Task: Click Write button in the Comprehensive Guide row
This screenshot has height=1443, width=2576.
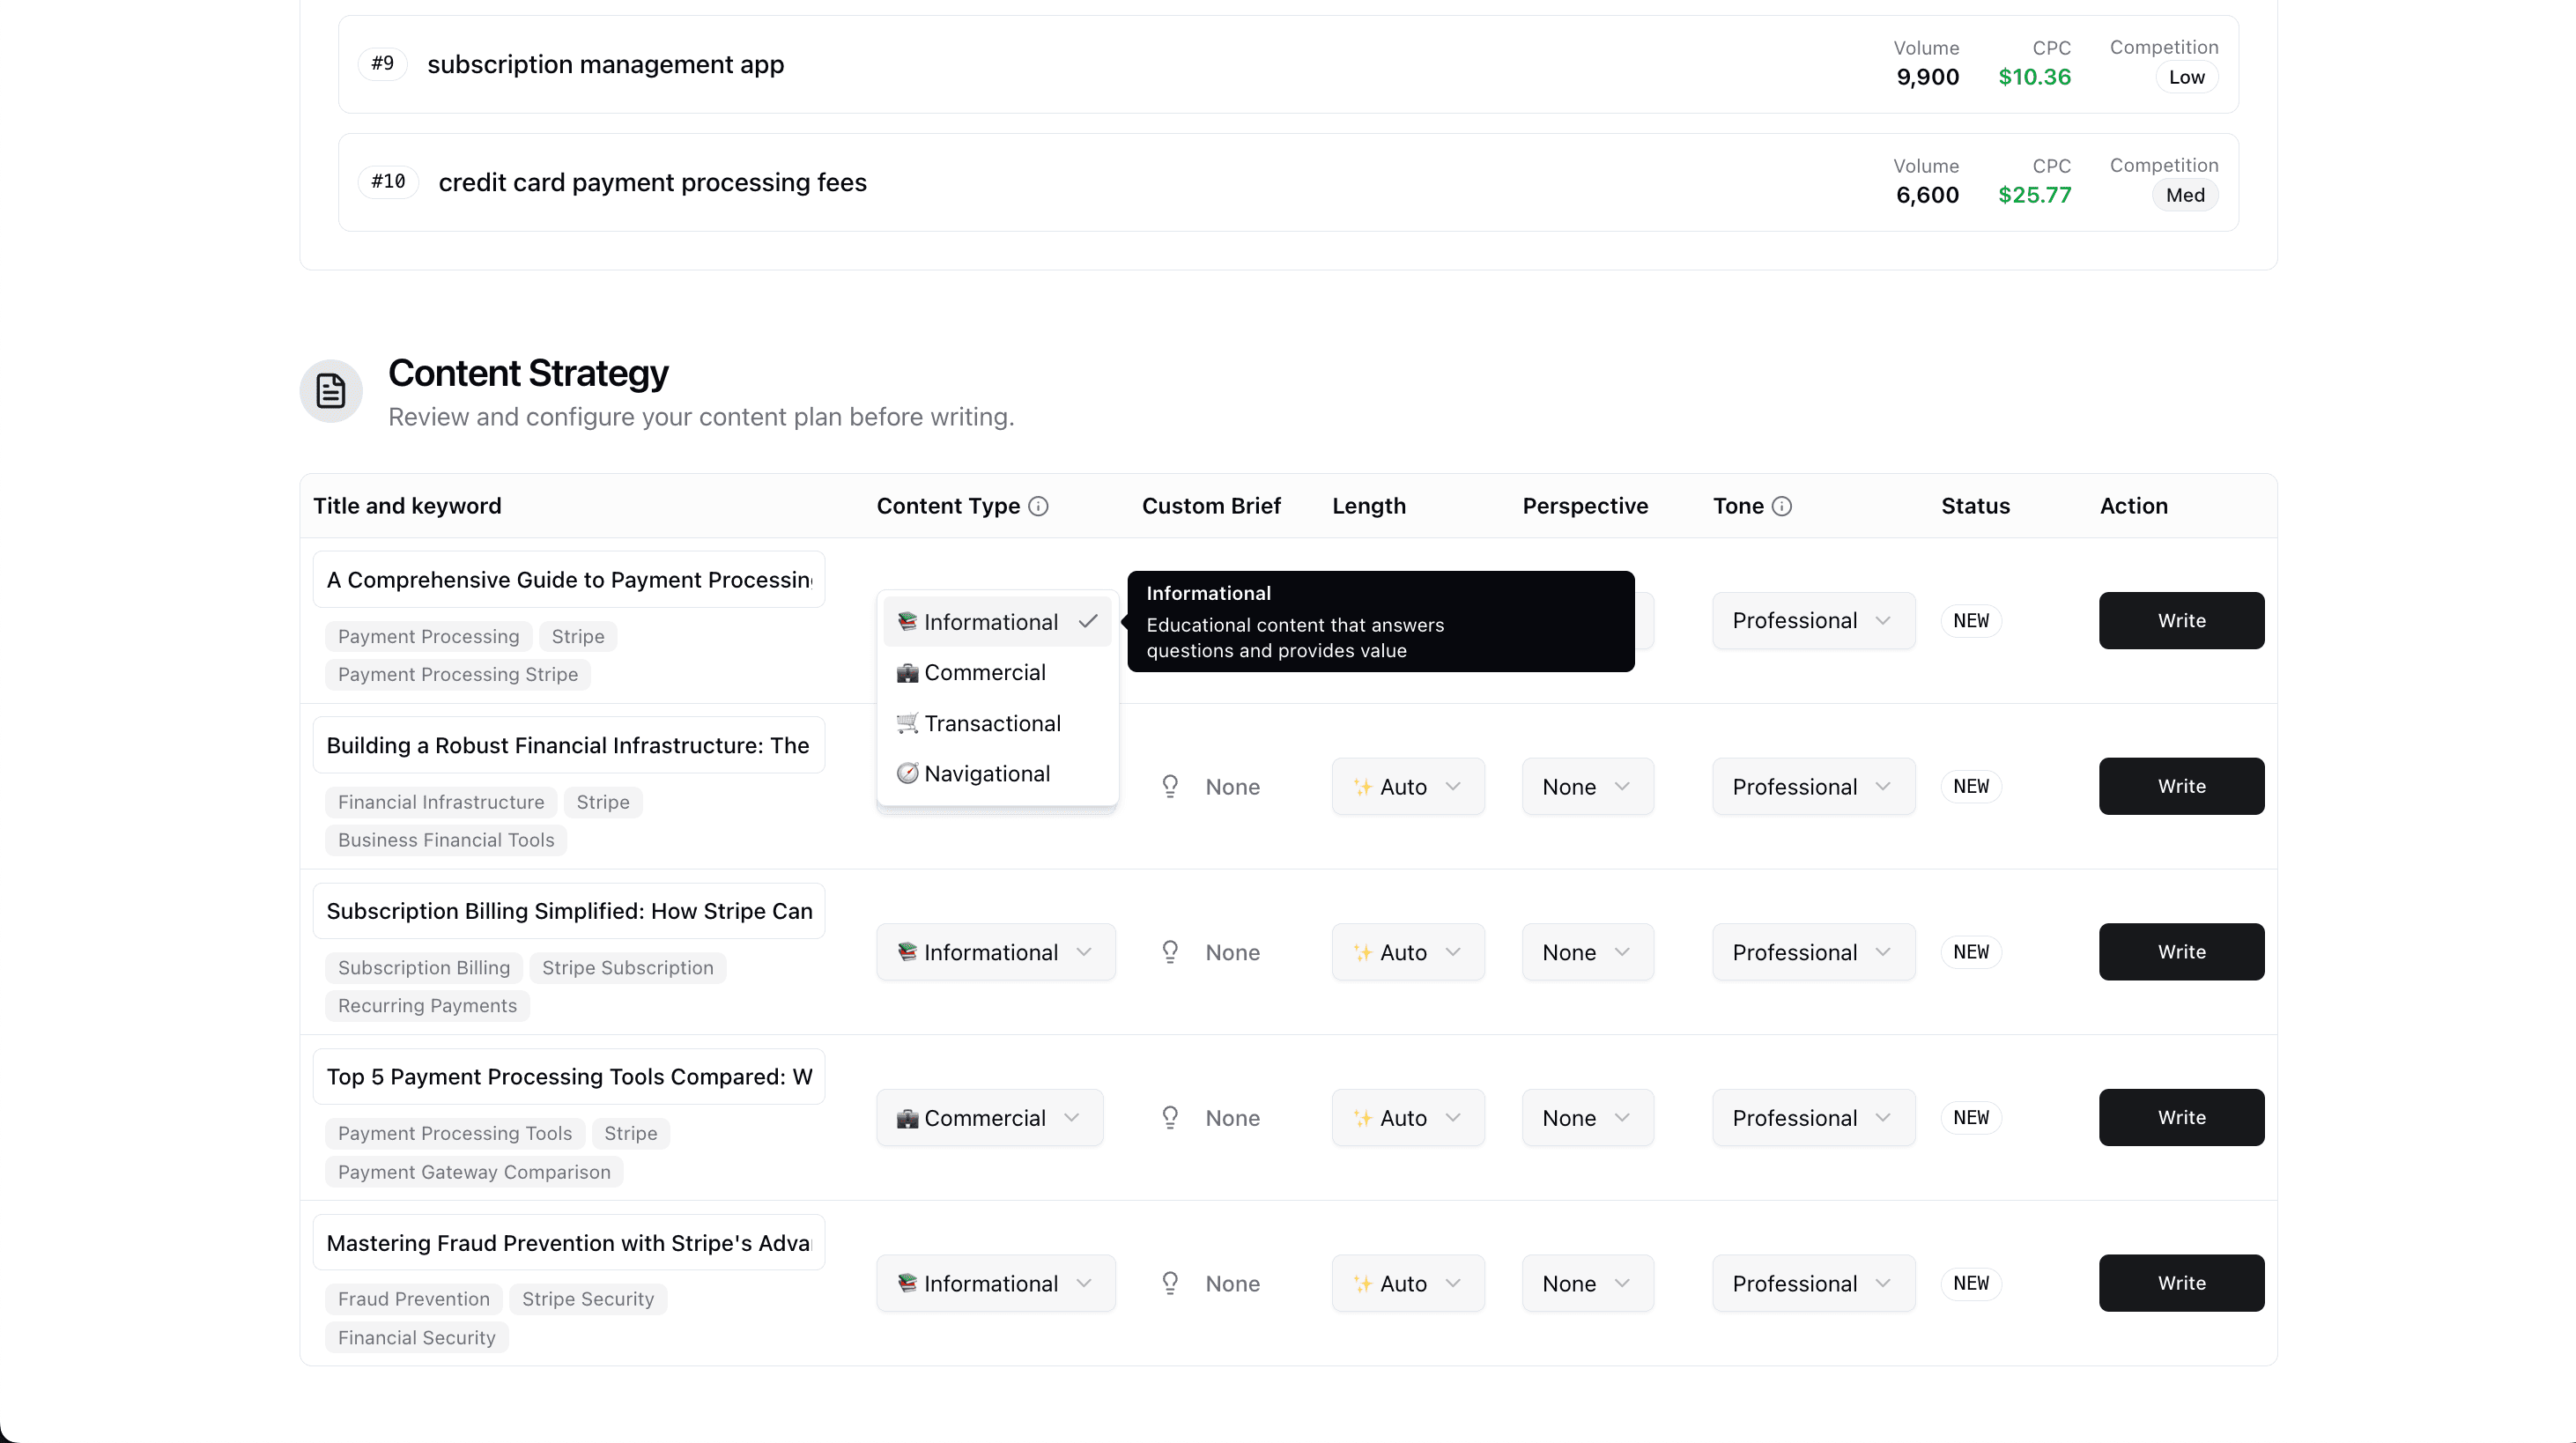Action: pos(2181,620)
